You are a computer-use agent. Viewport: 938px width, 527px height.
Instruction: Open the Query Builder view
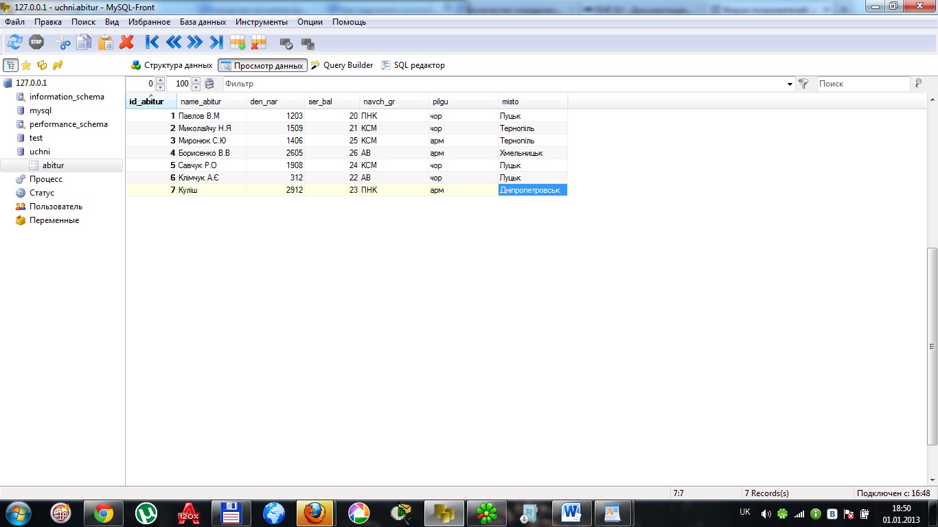coord(342,65)
